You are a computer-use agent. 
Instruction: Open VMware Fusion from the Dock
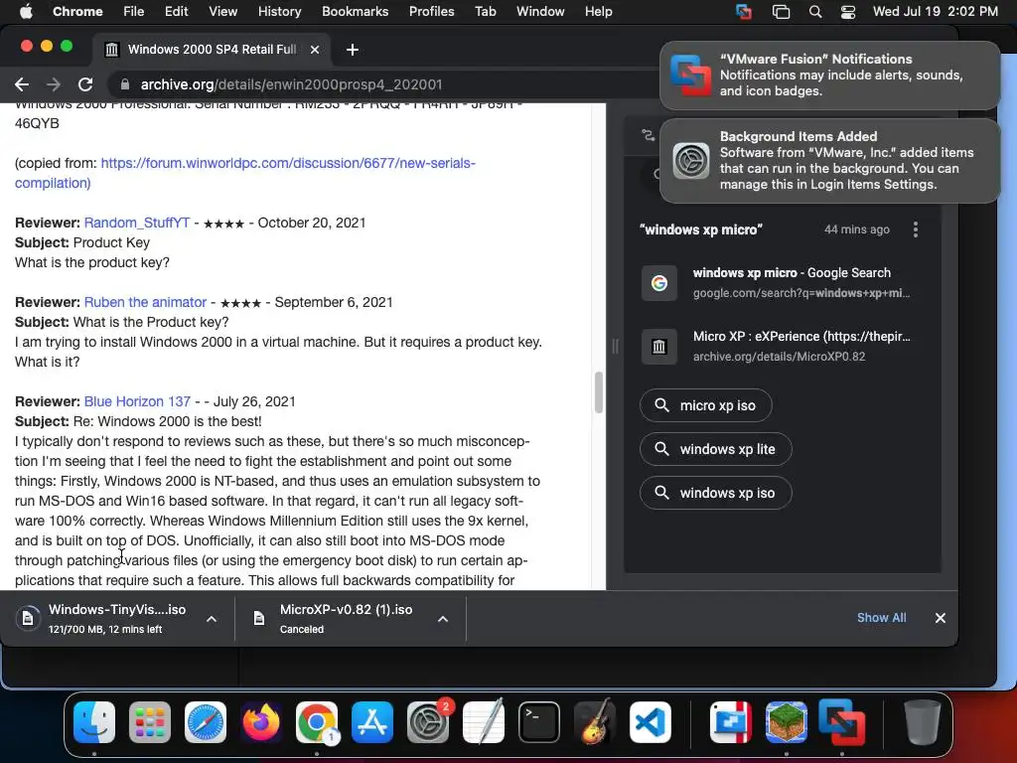[842, 722]
